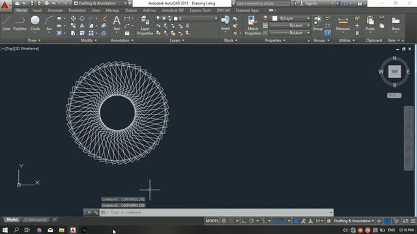Click the Plot printer icon
The width and height of the screenshot is (417, 234).
tap(46, 3)
